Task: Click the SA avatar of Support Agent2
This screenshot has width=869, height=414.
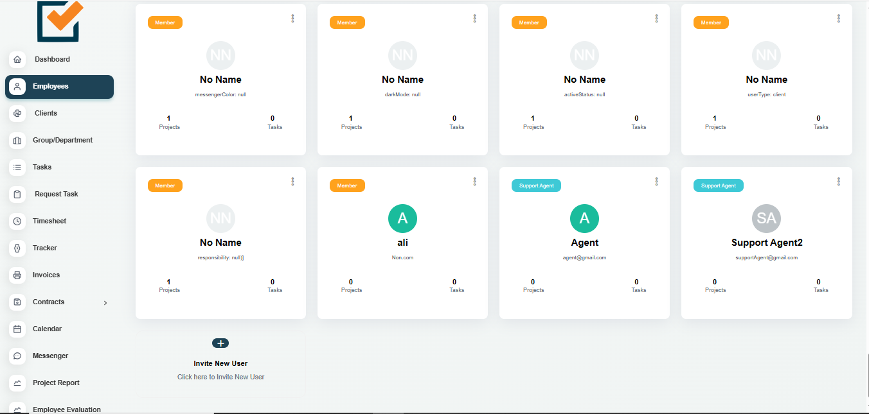Action: (x=766, y=219)
